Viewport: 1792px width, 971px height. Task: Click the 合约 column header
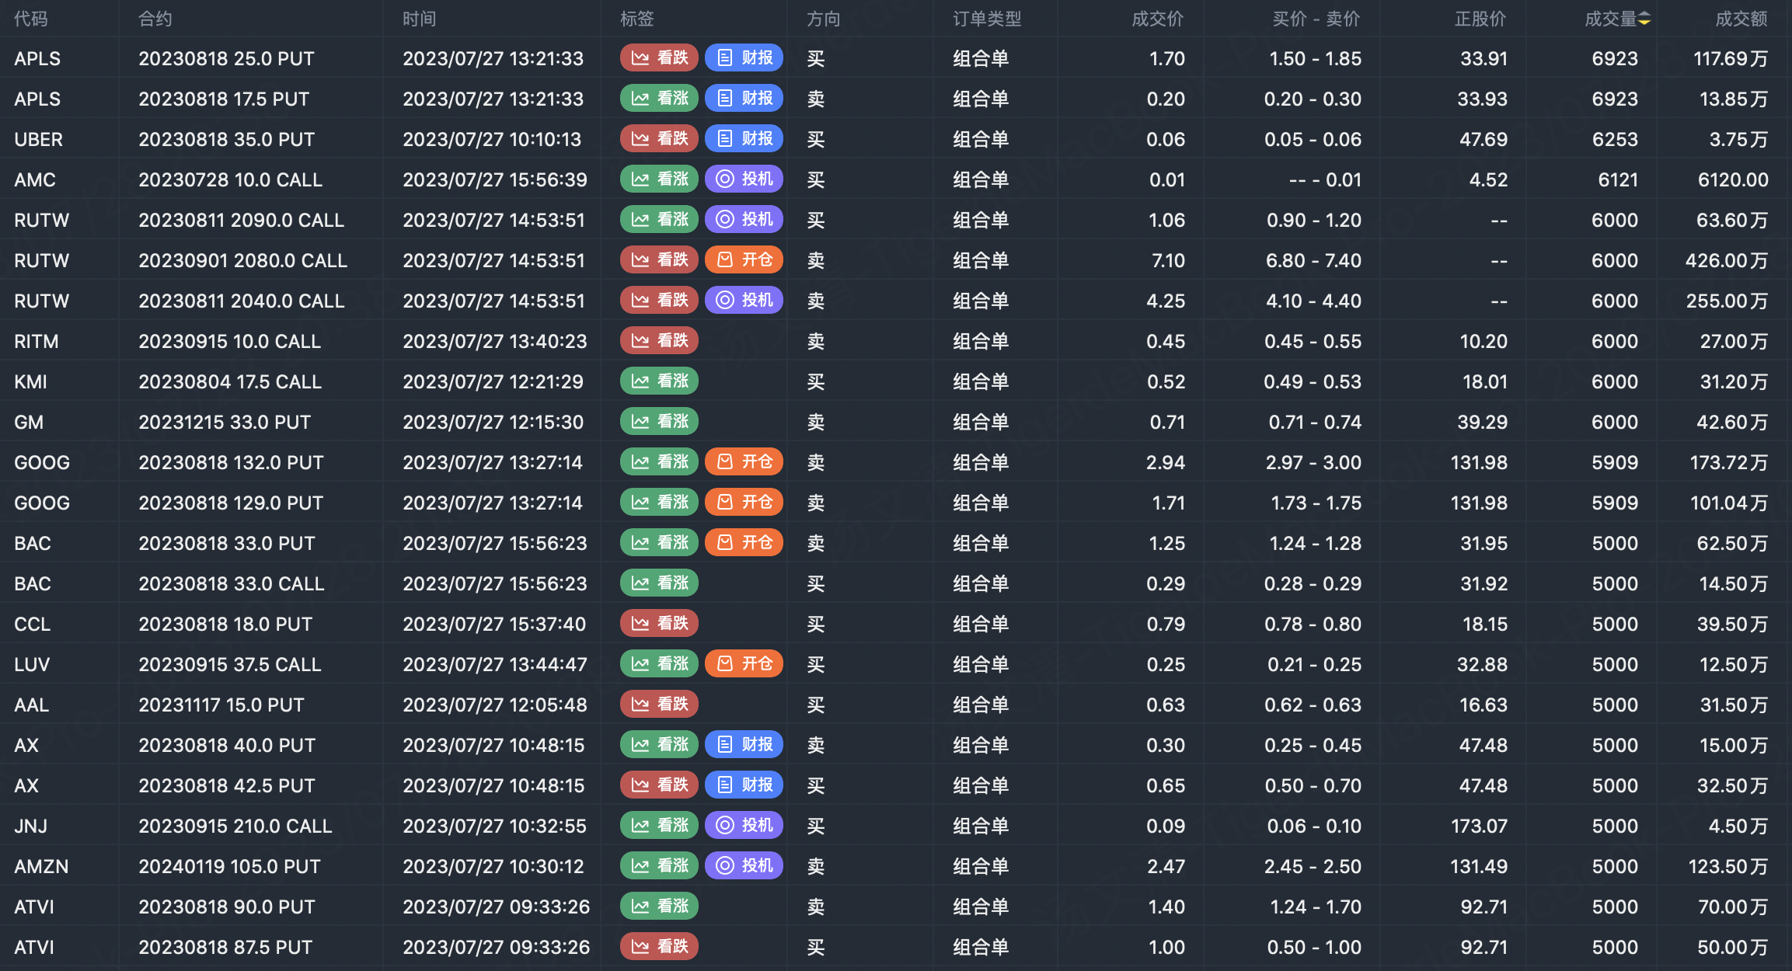(155, 19)
